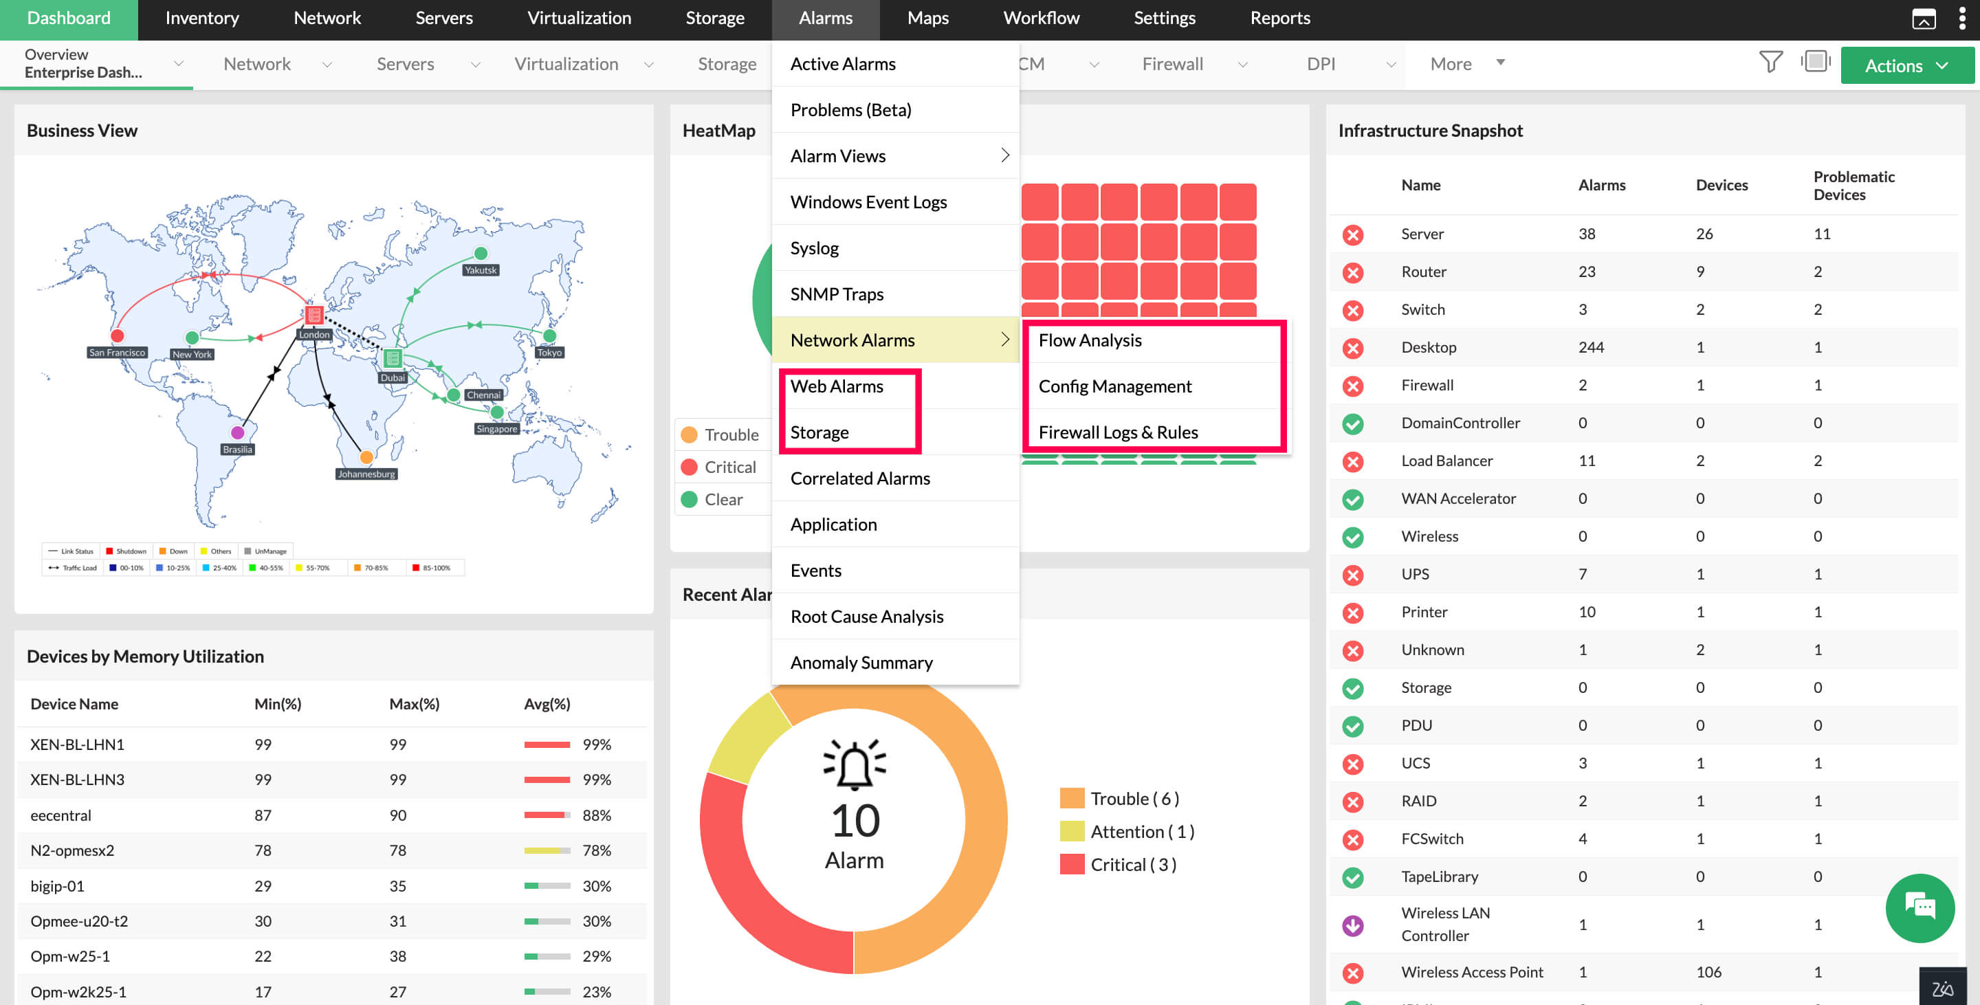Image resolution: width=1980 pixels, height=1005 pixels.
Task: Expand the Virtualization sub-tab dropdown arrow
Action: coord(648,65)
